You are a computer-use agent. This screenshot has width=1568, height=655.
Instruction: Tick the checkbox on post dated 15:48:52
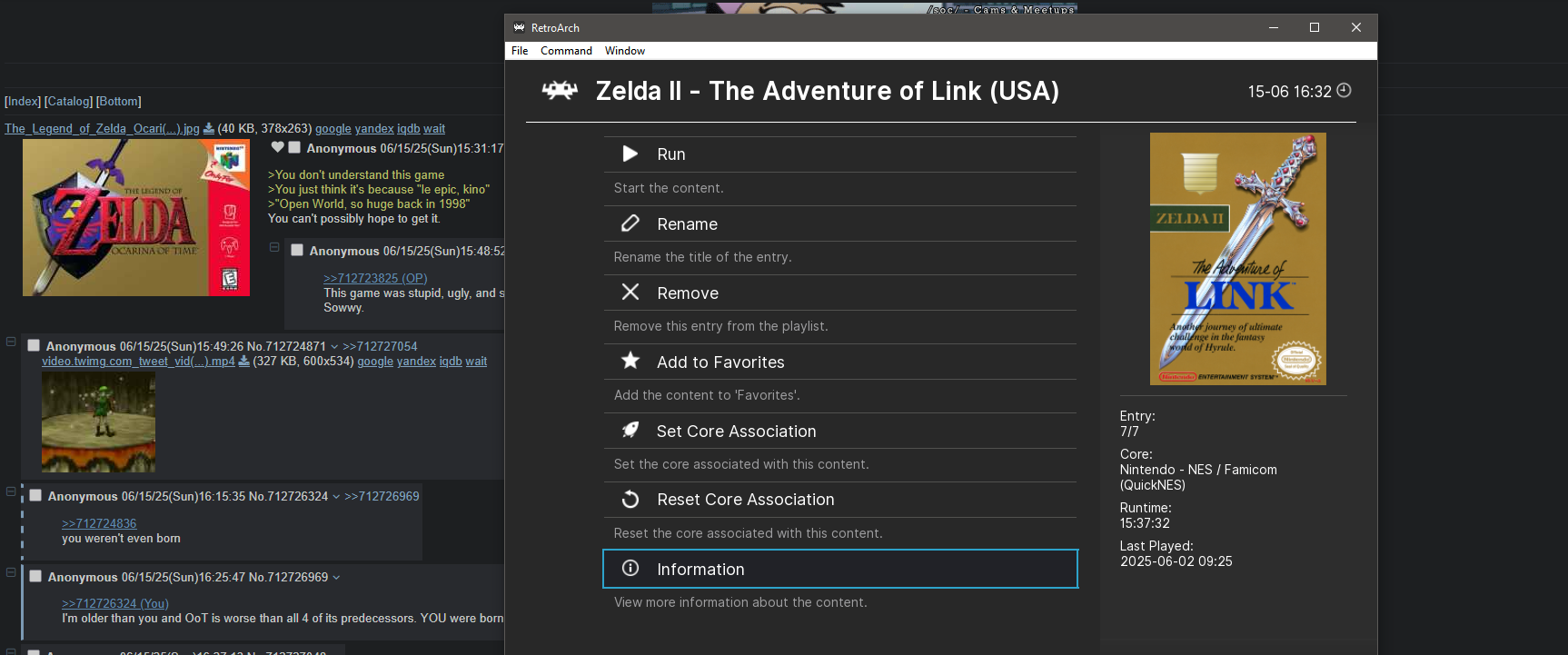297,250
